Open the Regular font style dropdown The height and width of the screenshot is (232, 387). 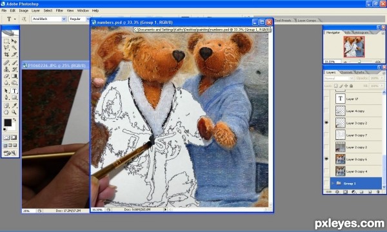[x=88, y=19]
